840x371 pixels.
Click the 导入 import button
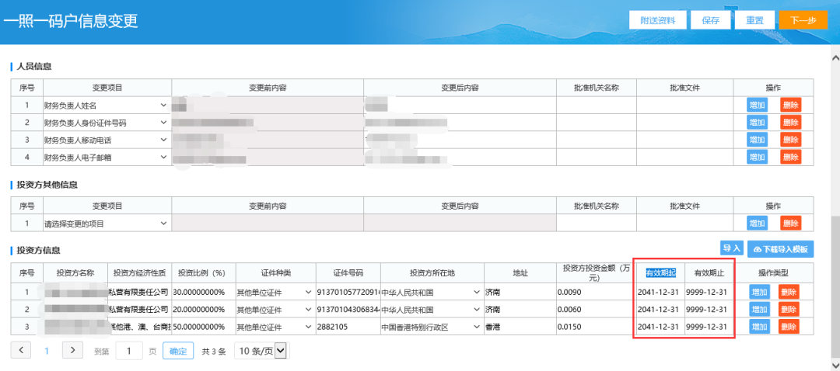(x=731, y=248)
